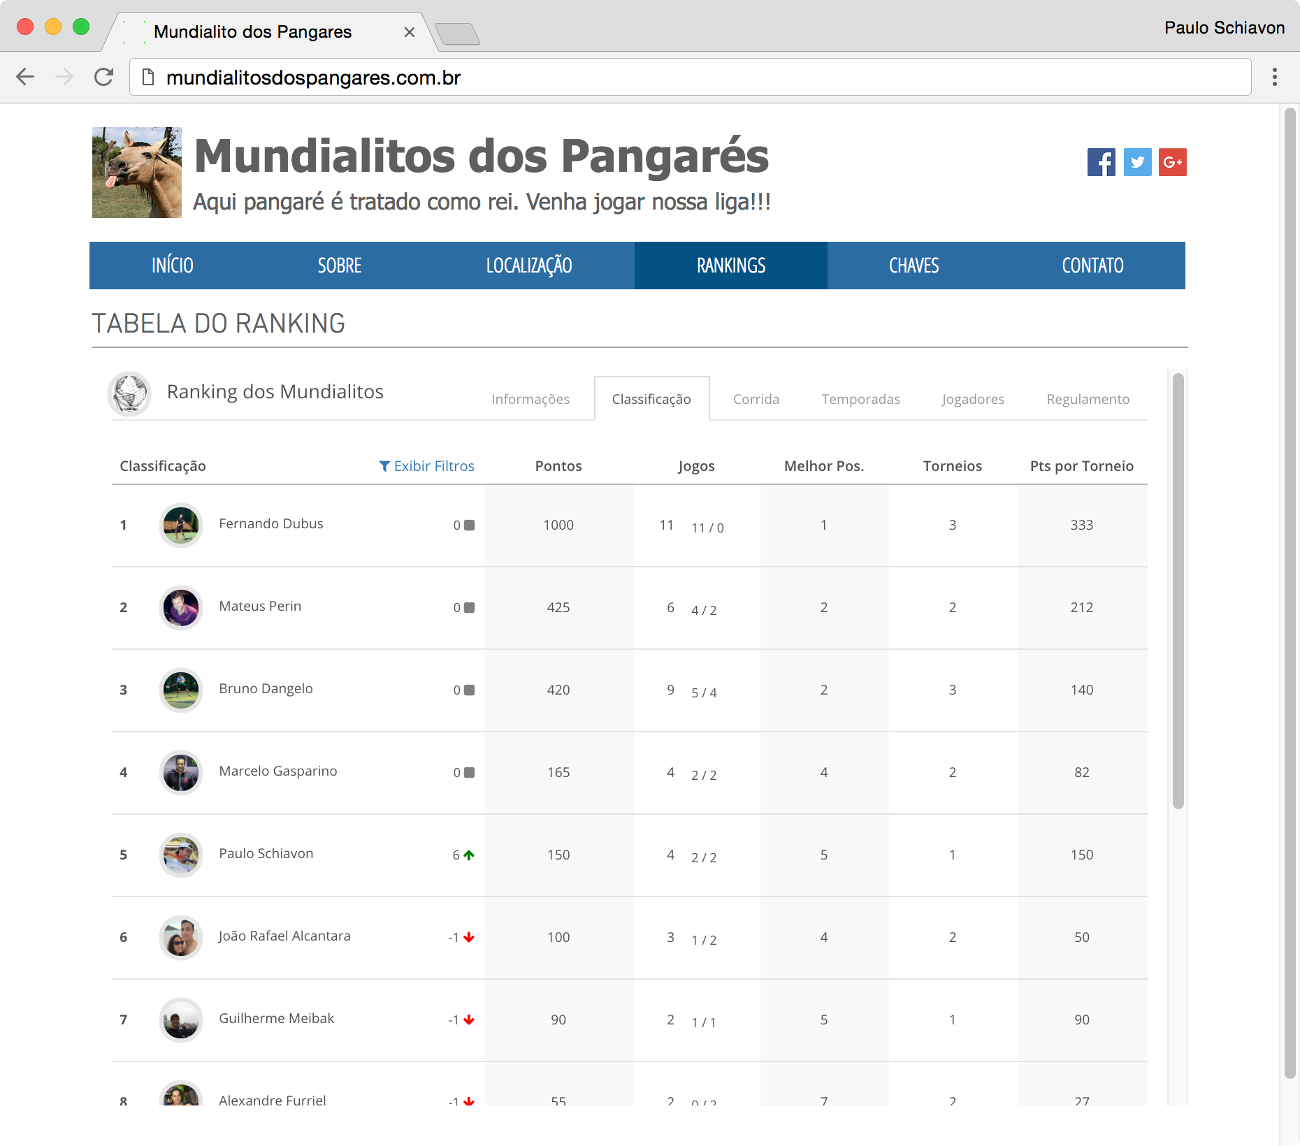Click red down arrow for João Rafael Alcantara

coord(469,938)
